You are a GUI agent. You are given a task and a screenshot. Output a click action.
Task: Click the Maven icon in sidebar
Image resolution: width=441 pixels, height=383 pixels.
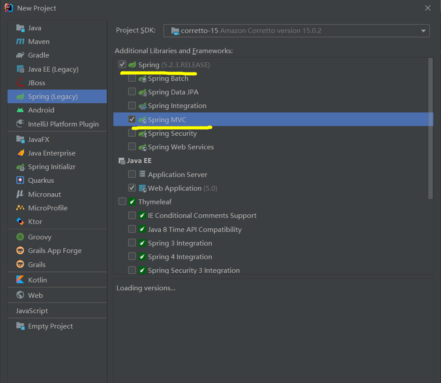pos(20,41)
